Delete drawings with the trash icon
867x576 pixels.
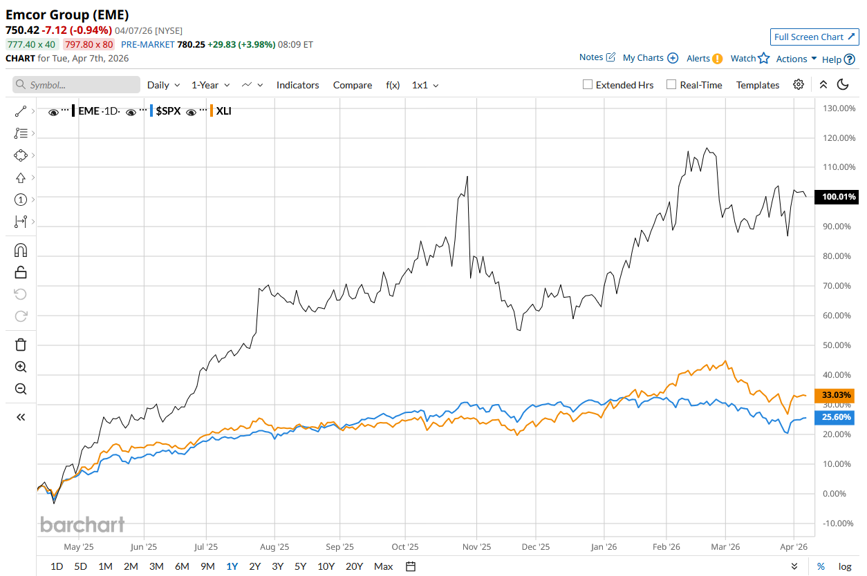click(21, 344)
